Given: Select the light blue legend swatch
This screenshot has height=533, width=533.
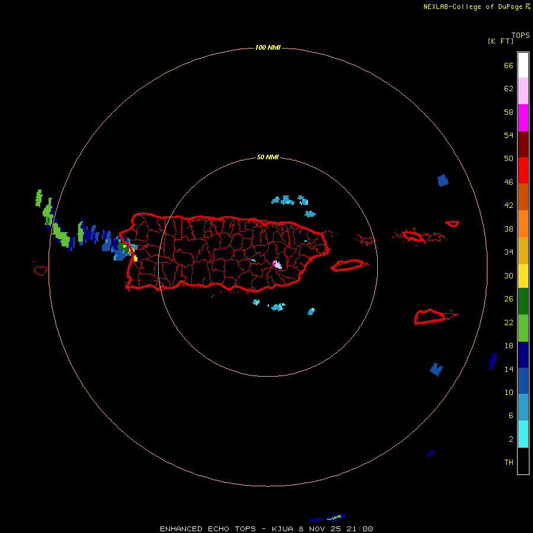Looking at the screenshot, I should tap(523, 407).
